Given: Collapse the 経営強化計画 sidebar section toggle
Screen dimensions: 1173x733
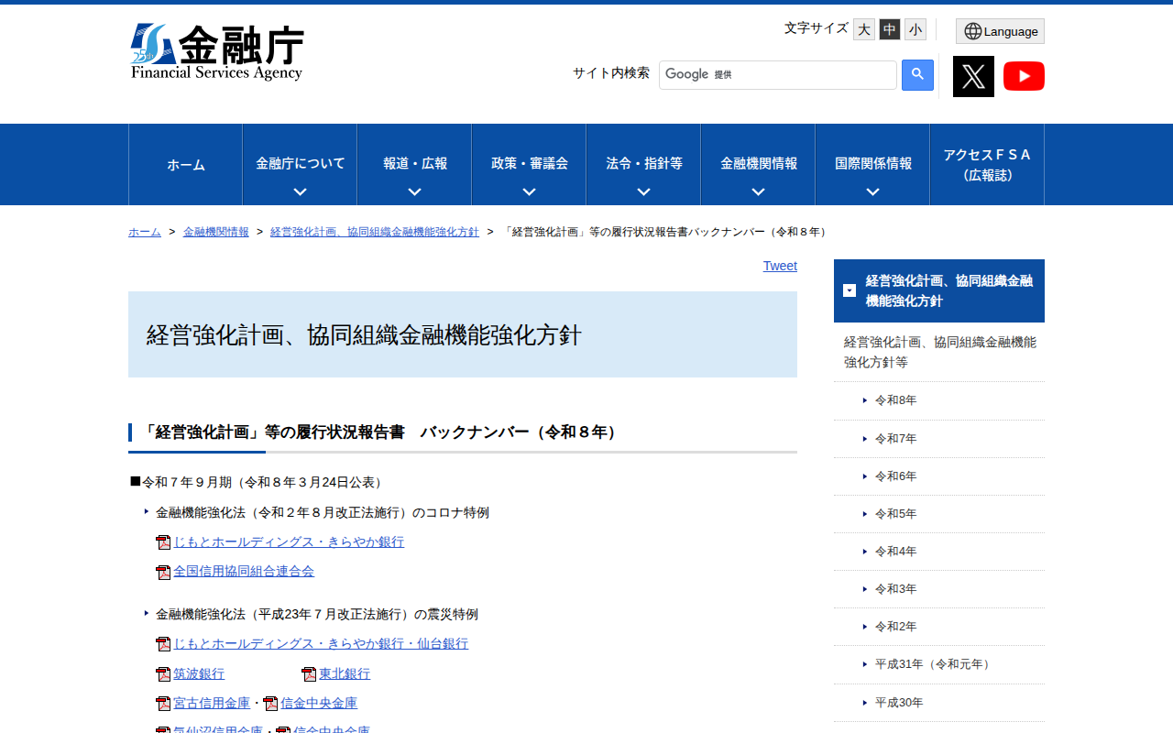Looking at the screenshot, I should (850, 290).
